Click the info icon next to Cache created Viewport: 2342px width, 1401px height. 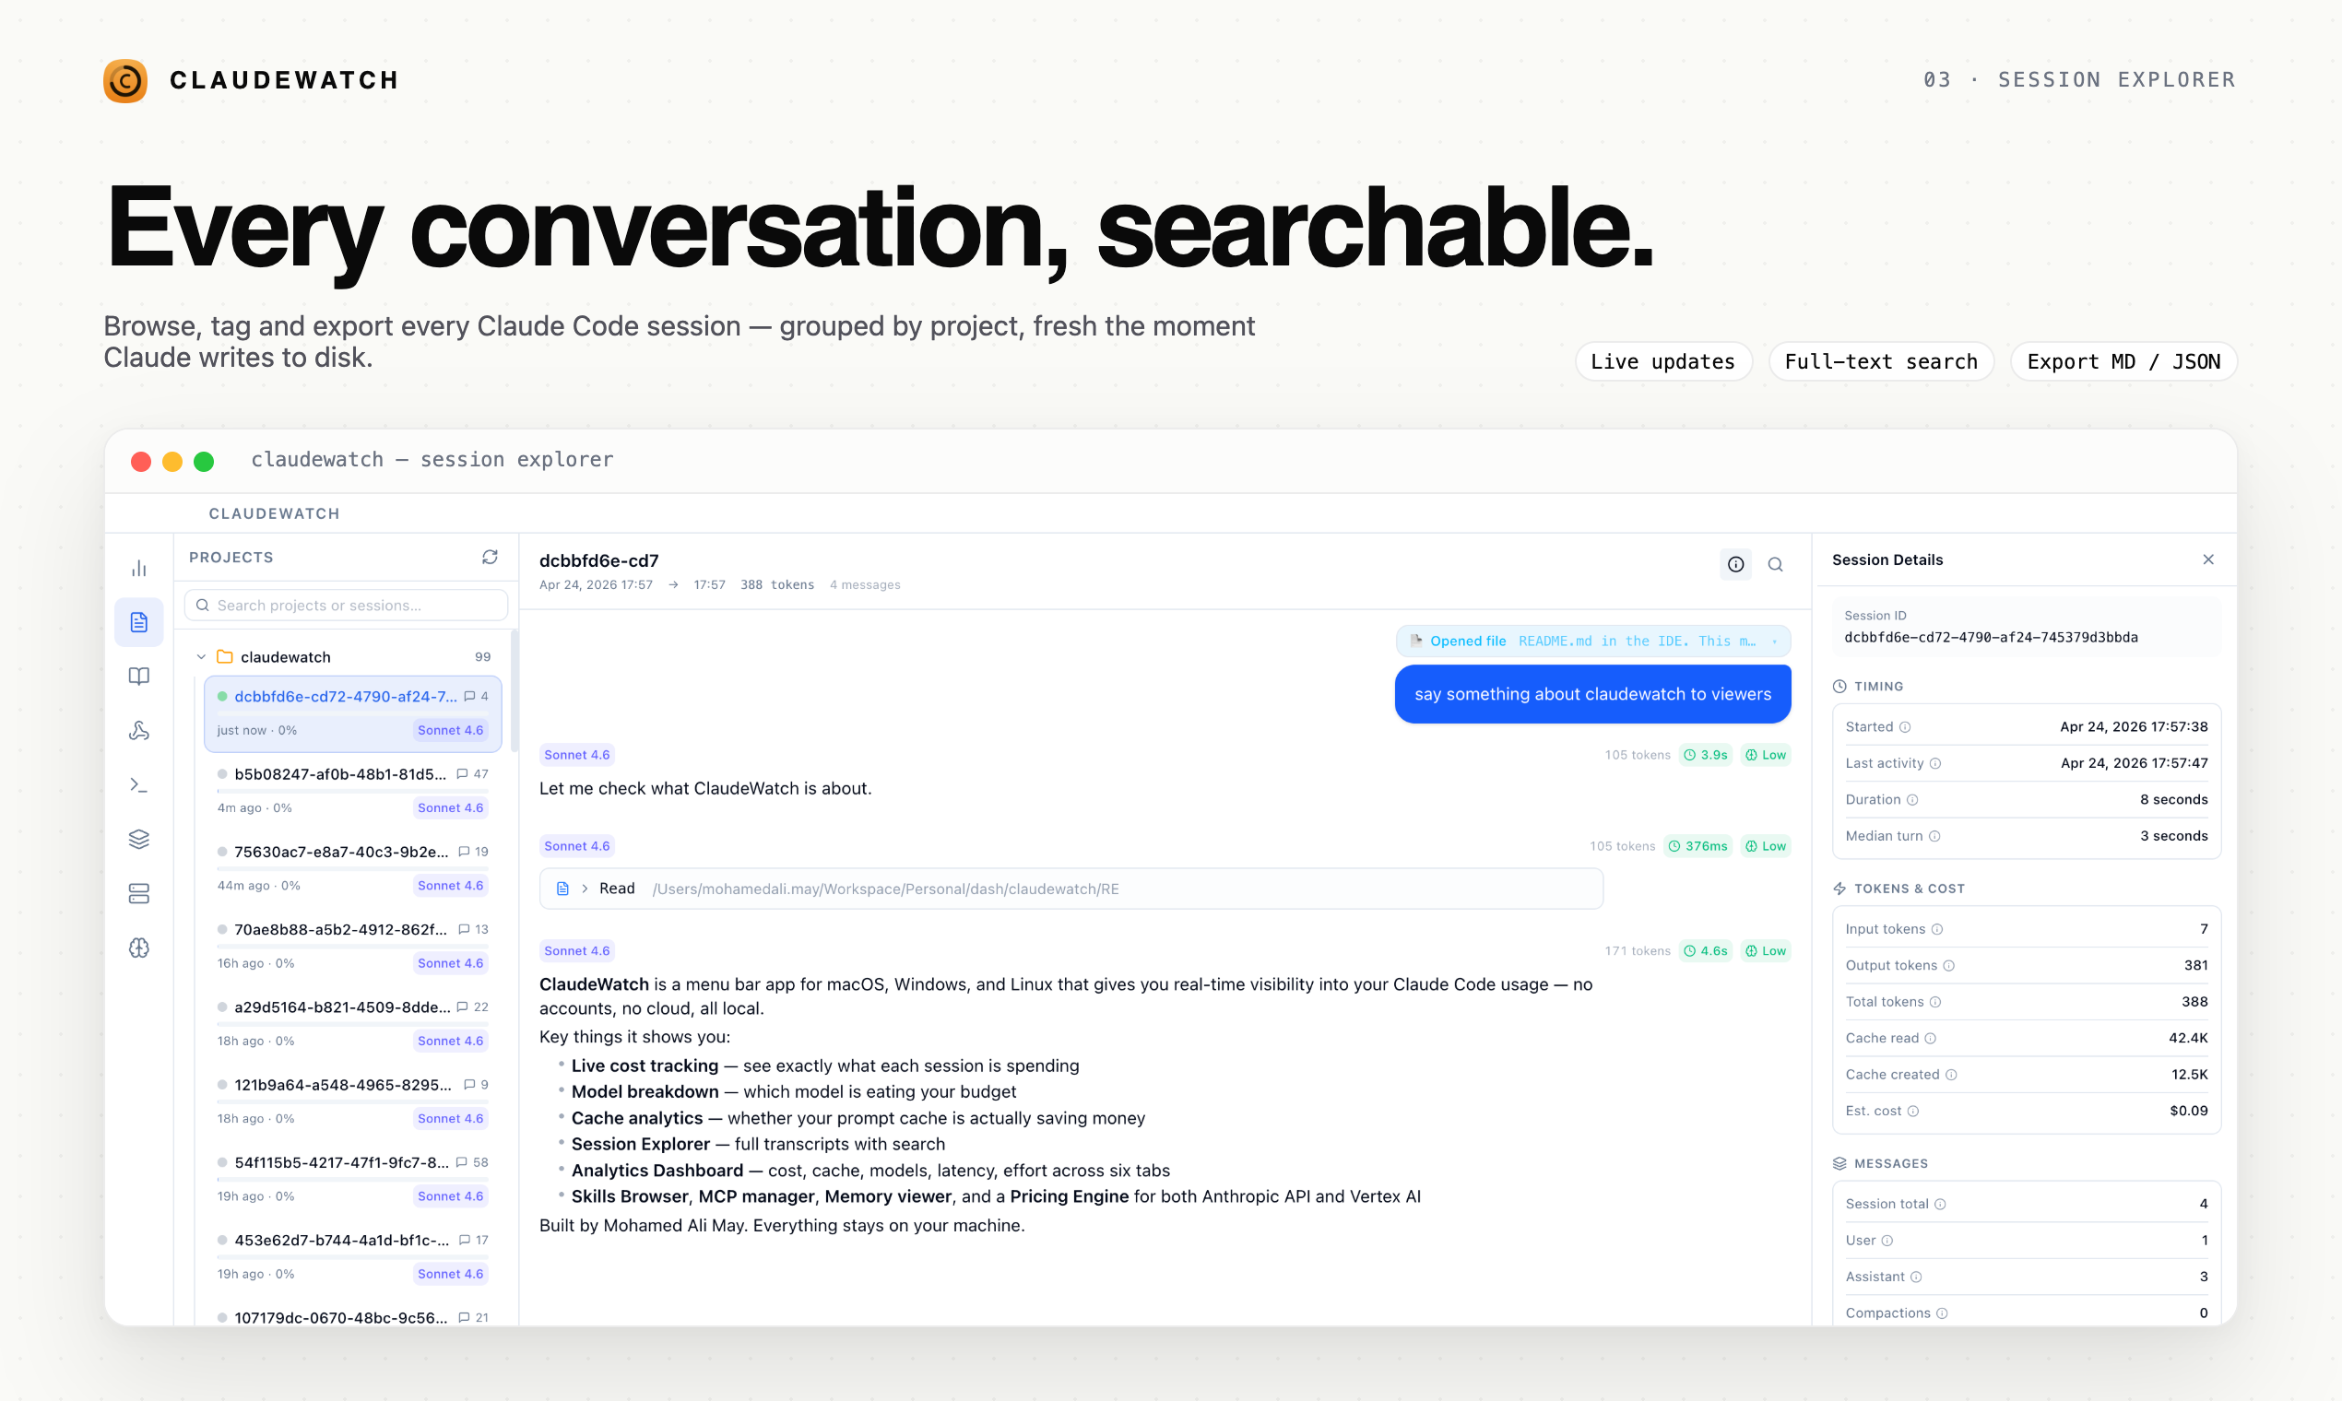(x=1951, y=1075)
